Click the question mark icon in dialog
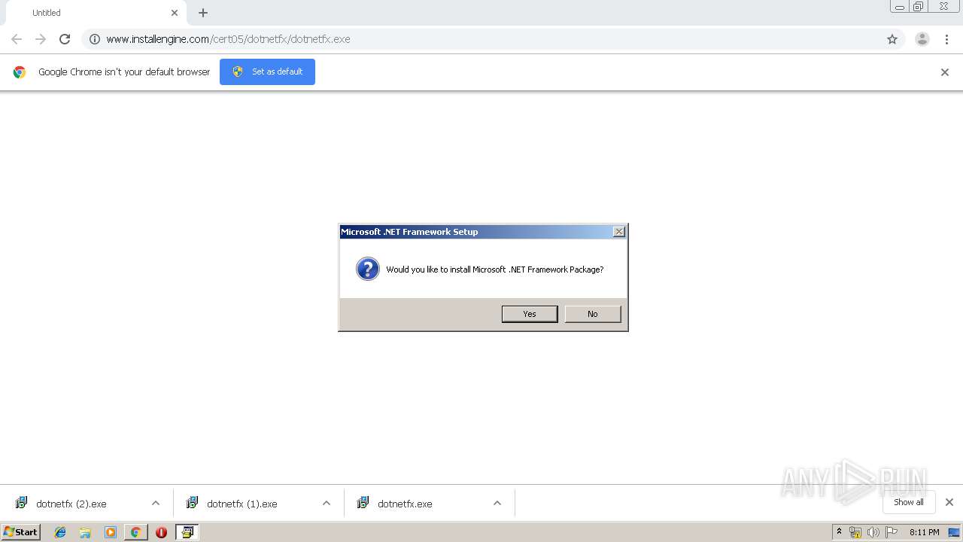963x542 pixels. point(368,269)
